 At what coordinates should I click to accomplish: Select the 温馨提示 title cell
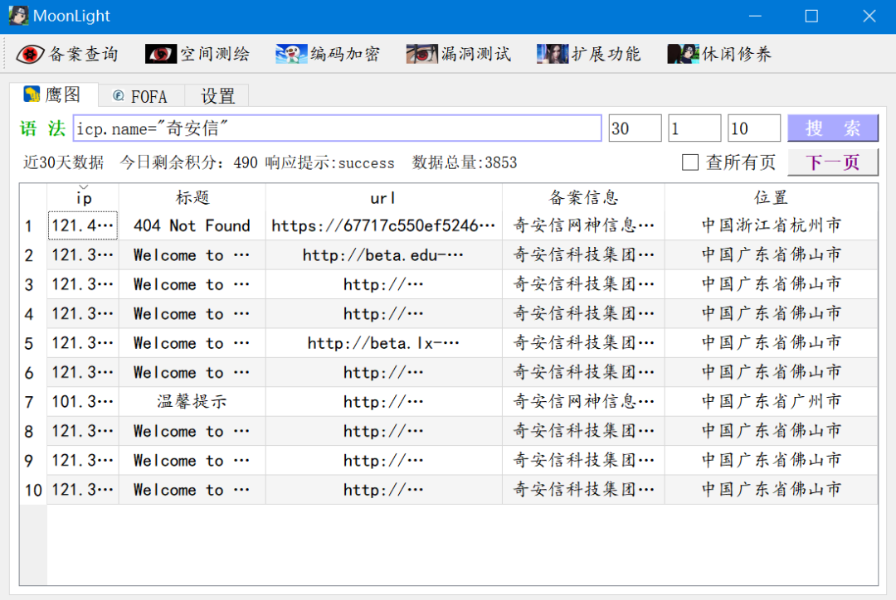(x=192, y=402)
